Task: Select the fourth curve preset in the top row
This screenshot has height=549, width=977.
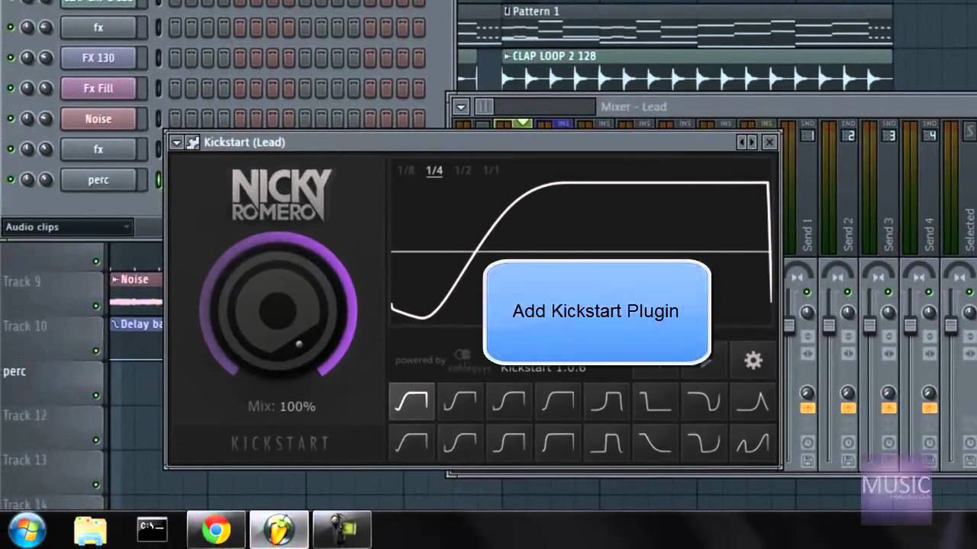Action: [558, 402]
